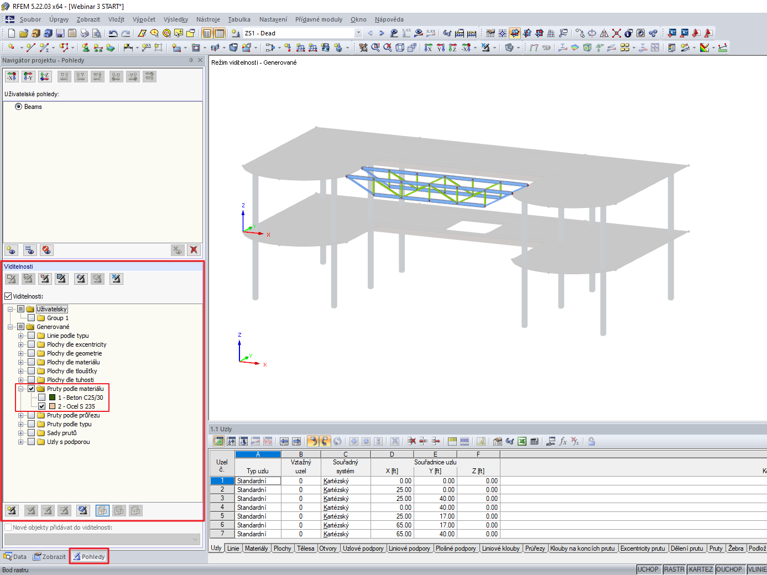The width and height of the screenshot is (767, 575).
Task: Click the view in X direction icon
Action: tap(428, 48)
